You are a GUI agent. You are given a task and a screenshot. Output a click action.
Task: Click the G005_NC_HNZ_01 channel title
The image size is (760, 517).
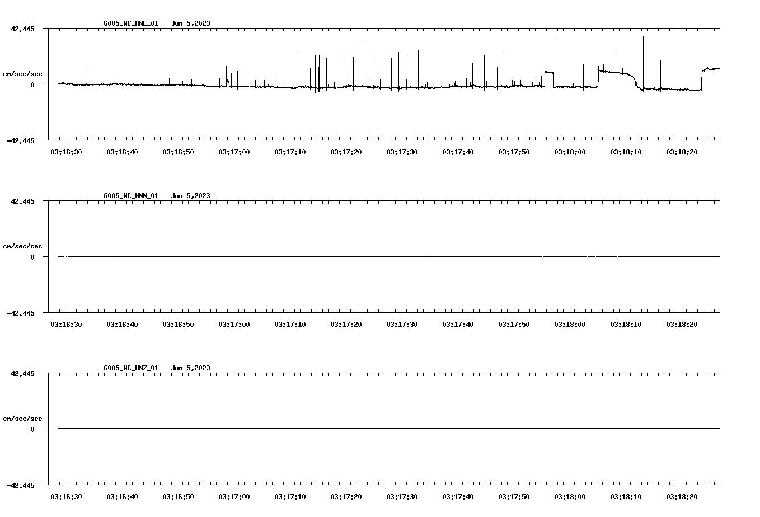coord(131,368)
